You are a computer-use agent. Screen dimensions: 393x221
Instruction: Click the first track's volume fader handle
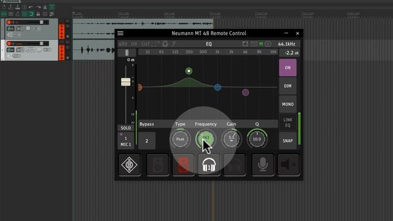42,22
